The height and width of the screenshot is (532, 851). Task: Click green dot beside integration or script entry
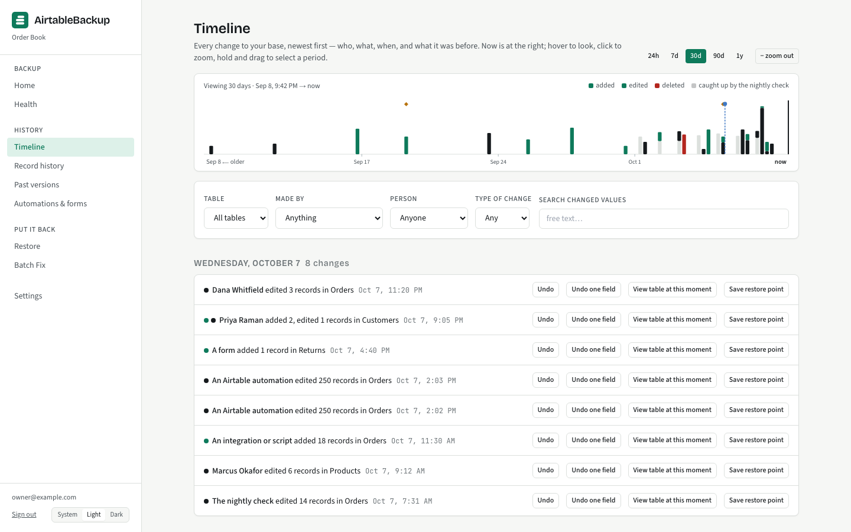pyautogui.click(x=206, y=441)
